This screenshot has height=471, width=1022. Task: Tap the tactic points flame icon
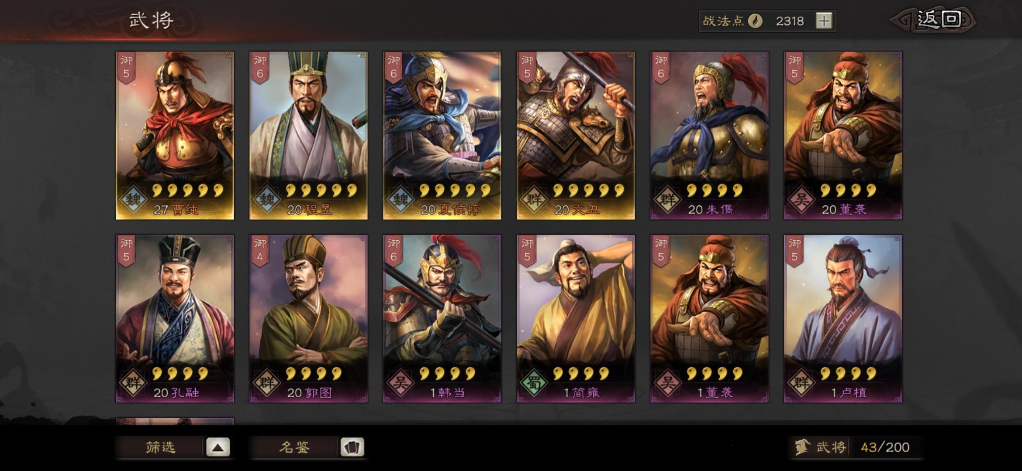click(x=755, y=21)
